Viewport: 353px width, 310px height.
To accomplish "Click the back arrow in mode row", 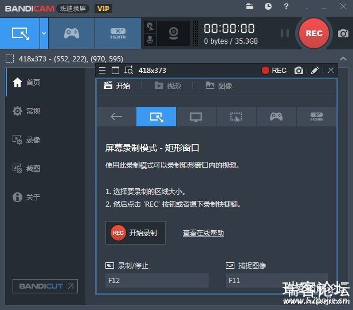I will 116,117.
